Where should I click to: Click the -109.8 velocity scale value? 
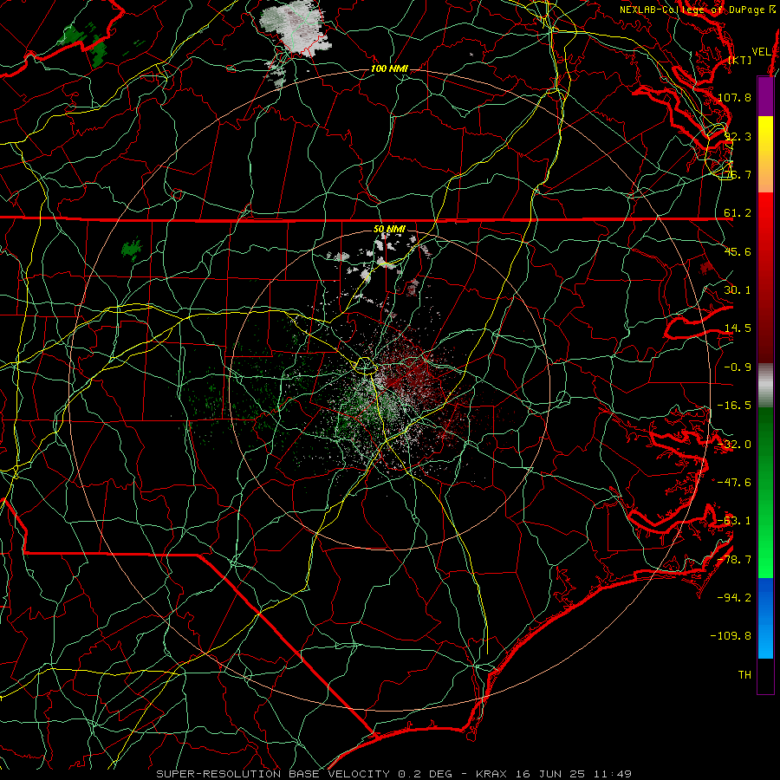pos(731,636)
